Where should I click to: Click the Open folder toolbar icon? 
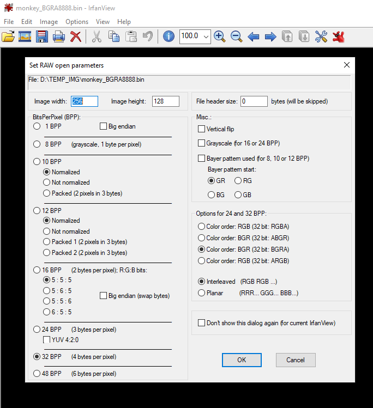(8, 36)
